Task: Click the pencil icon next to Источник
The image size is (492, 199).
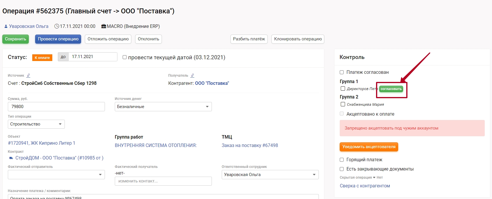Action: pos(28,76)
